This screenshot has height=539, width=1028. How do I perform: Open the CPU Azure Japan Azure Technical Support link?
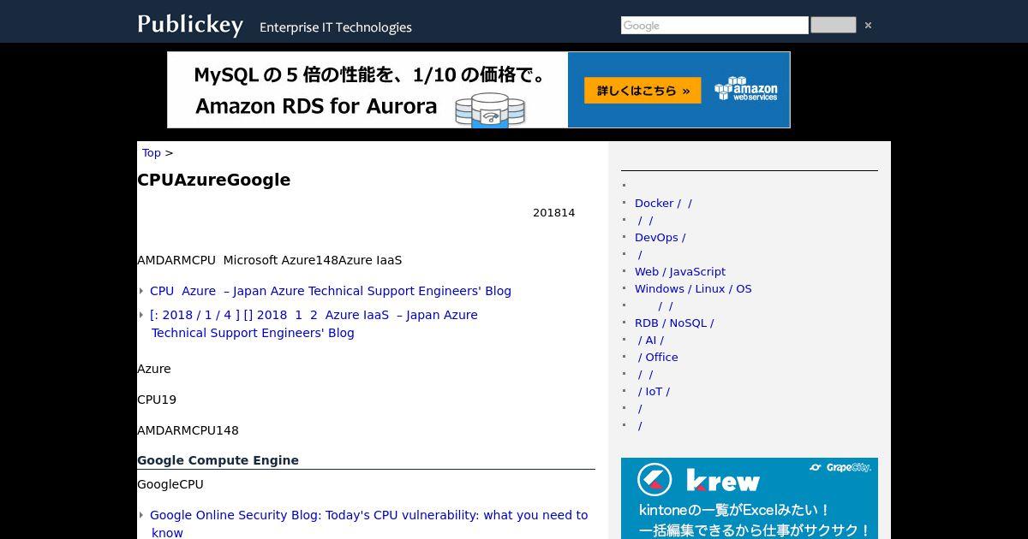(x=331, y=291)
